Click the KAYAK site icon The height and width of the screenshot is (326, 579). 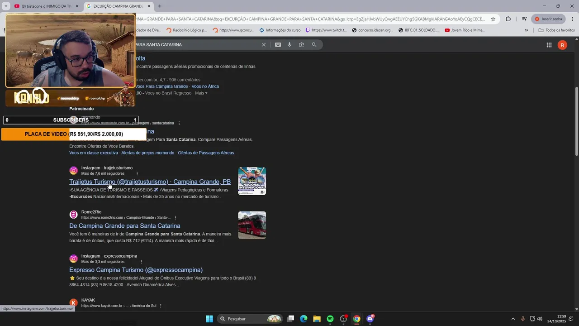pyautogui.click(x=73, y=303)
